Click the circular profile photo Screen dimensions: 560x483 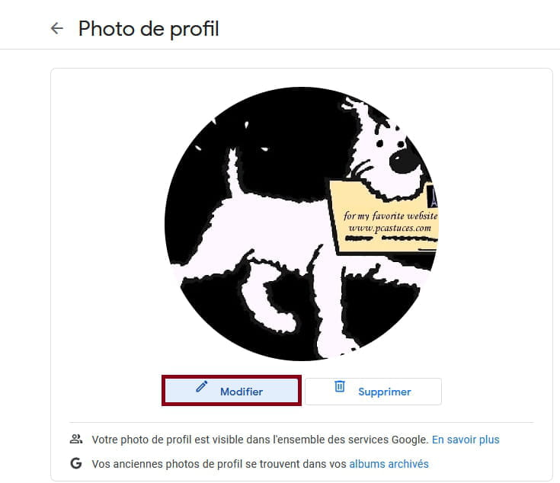click(302, 224)
